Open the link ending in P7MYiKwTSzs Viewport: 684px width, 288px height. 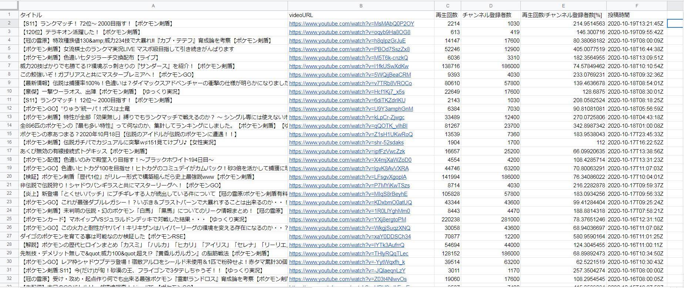click(x=349, y=185)
